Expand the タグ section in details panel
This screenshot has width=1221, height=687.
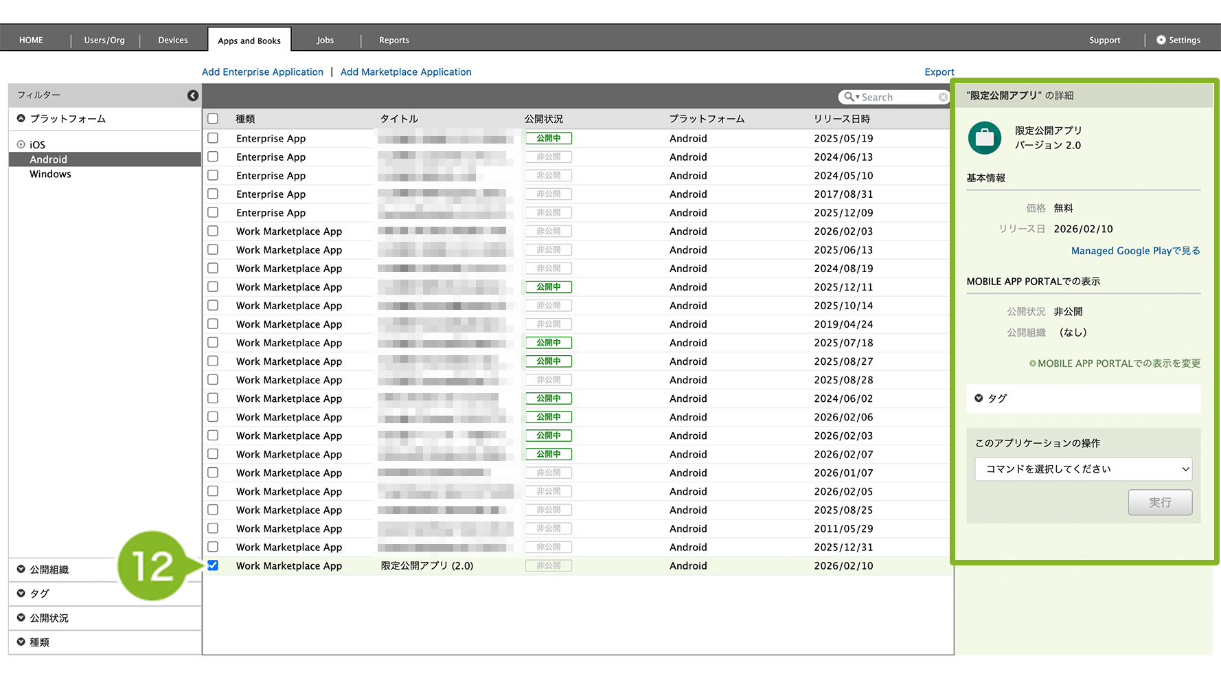pos(979,398)
